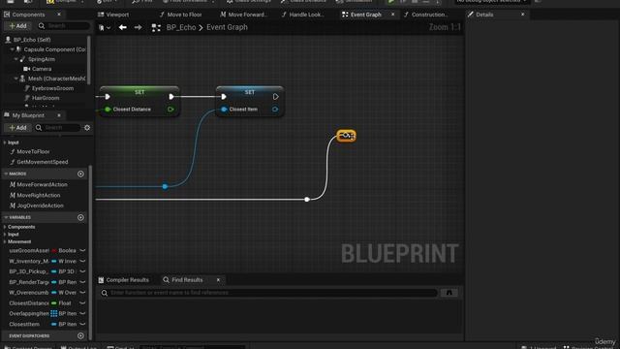Toggle eye visibility for OverlappingItems variable
This screenshot has width=620, height=349.
[x=82, y=313]
